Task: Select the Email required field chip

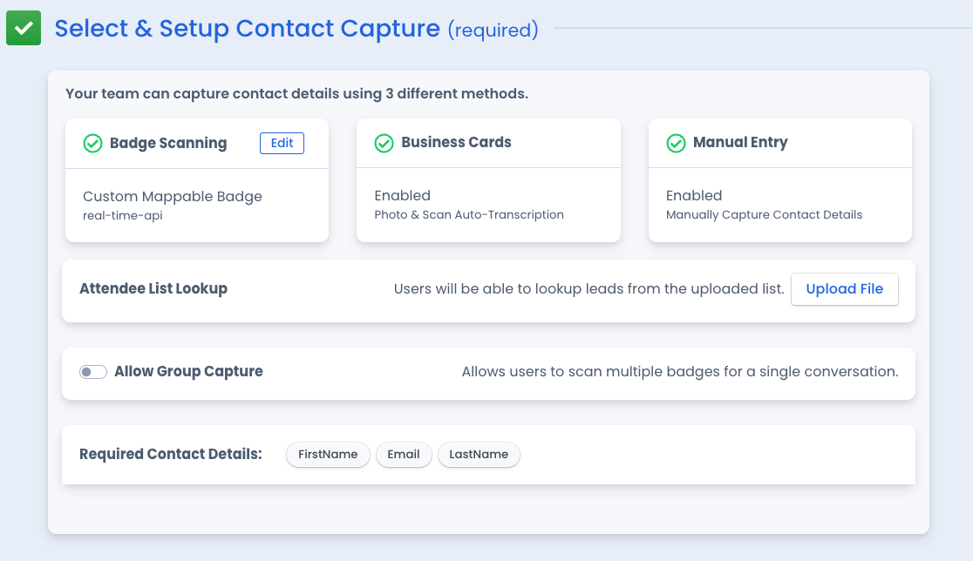Action: click(x=404, y=455)
